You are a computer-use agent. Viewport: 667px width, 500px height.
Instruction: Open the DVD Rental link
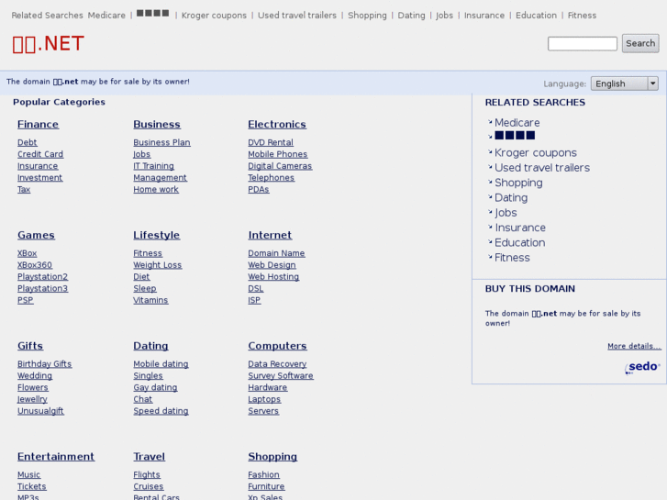click(271, 142)
